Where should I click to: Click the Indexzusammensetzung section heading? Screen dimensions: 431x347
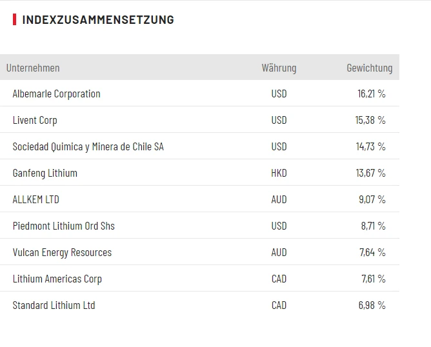point(98,19)
